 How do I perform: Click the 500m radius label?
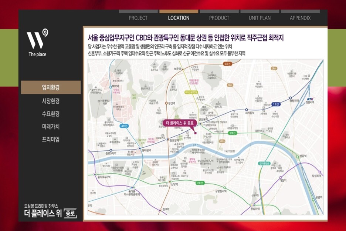pyautogui.click(x=222, y=141)
